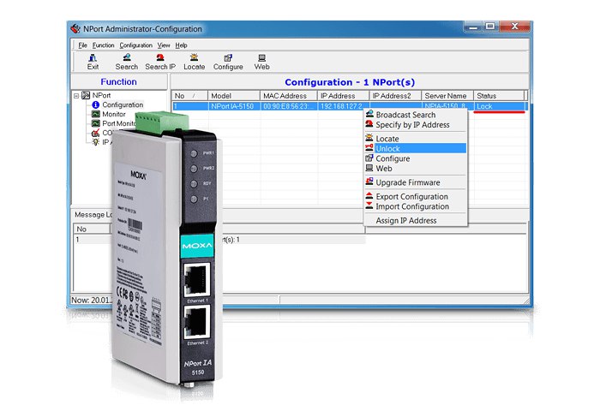Click the Monitor tree item icon
The image size is (600, 417).
(x=96, y=114)
